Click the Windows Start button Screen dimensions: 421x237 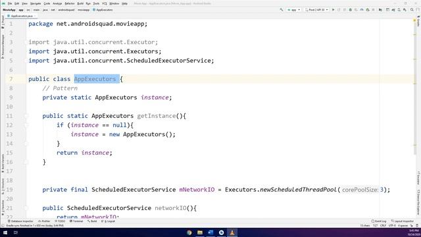5,232
